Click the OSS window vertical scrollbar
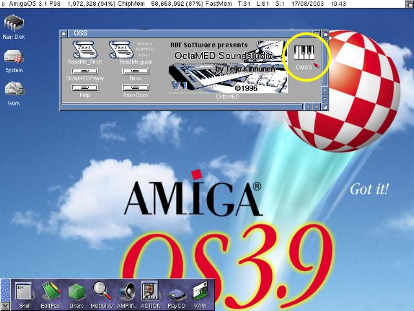 325,62
